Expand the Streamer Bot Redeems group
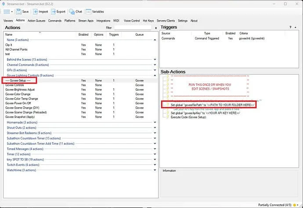Viewport: 303px width, 208px height. [x=155, y=133]
